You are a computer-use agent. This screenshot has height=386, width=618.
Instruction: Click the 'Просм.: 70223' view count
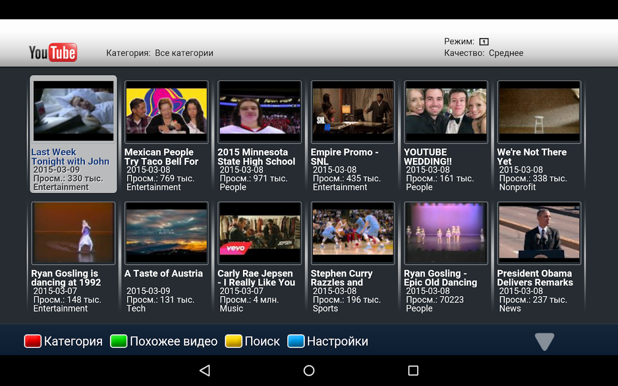(x=435, y=300)
